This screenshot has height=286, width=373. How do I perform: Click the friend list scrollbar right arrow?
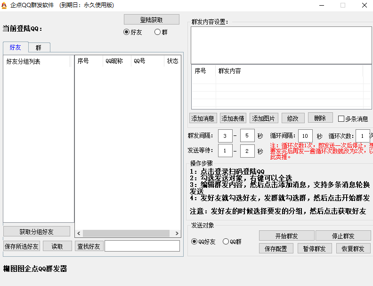177,233
